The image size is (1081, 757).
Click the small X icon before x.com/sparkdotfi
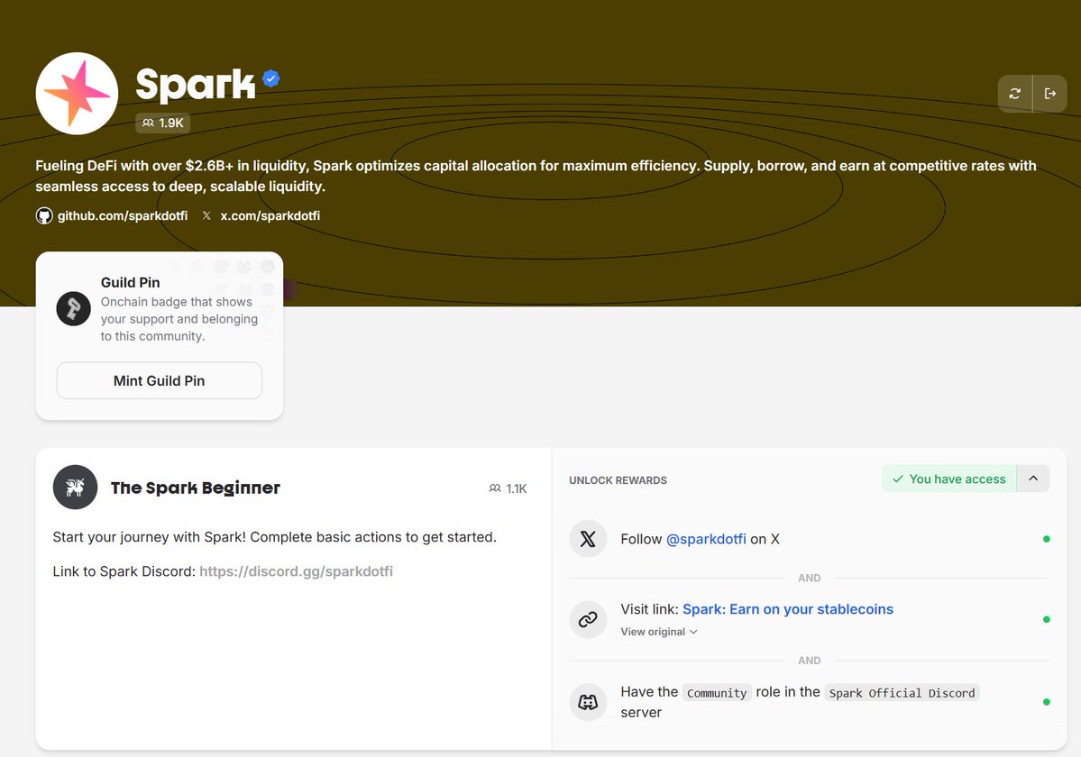(206, 215)
